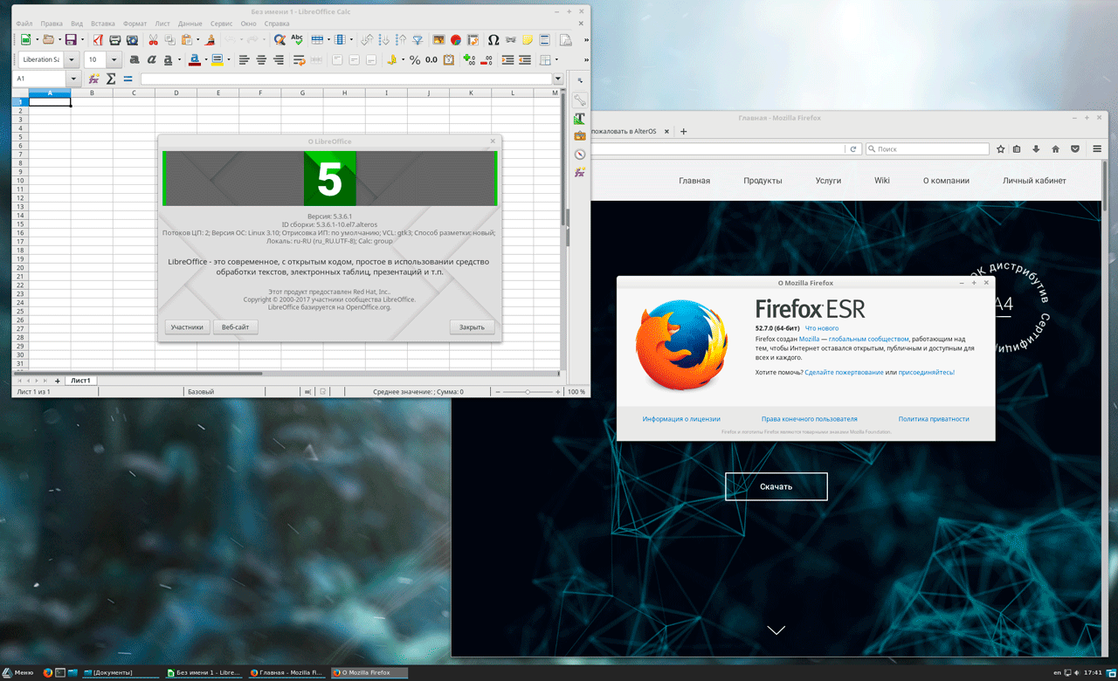Click the Скачать button on the webpage
1118x681 pixels.
pyautogui.click(x=776, y=486)
